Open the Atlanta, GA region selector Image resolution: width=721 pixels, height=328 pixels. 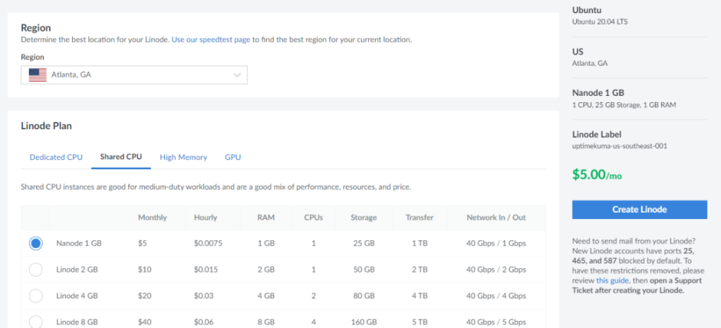134,75
